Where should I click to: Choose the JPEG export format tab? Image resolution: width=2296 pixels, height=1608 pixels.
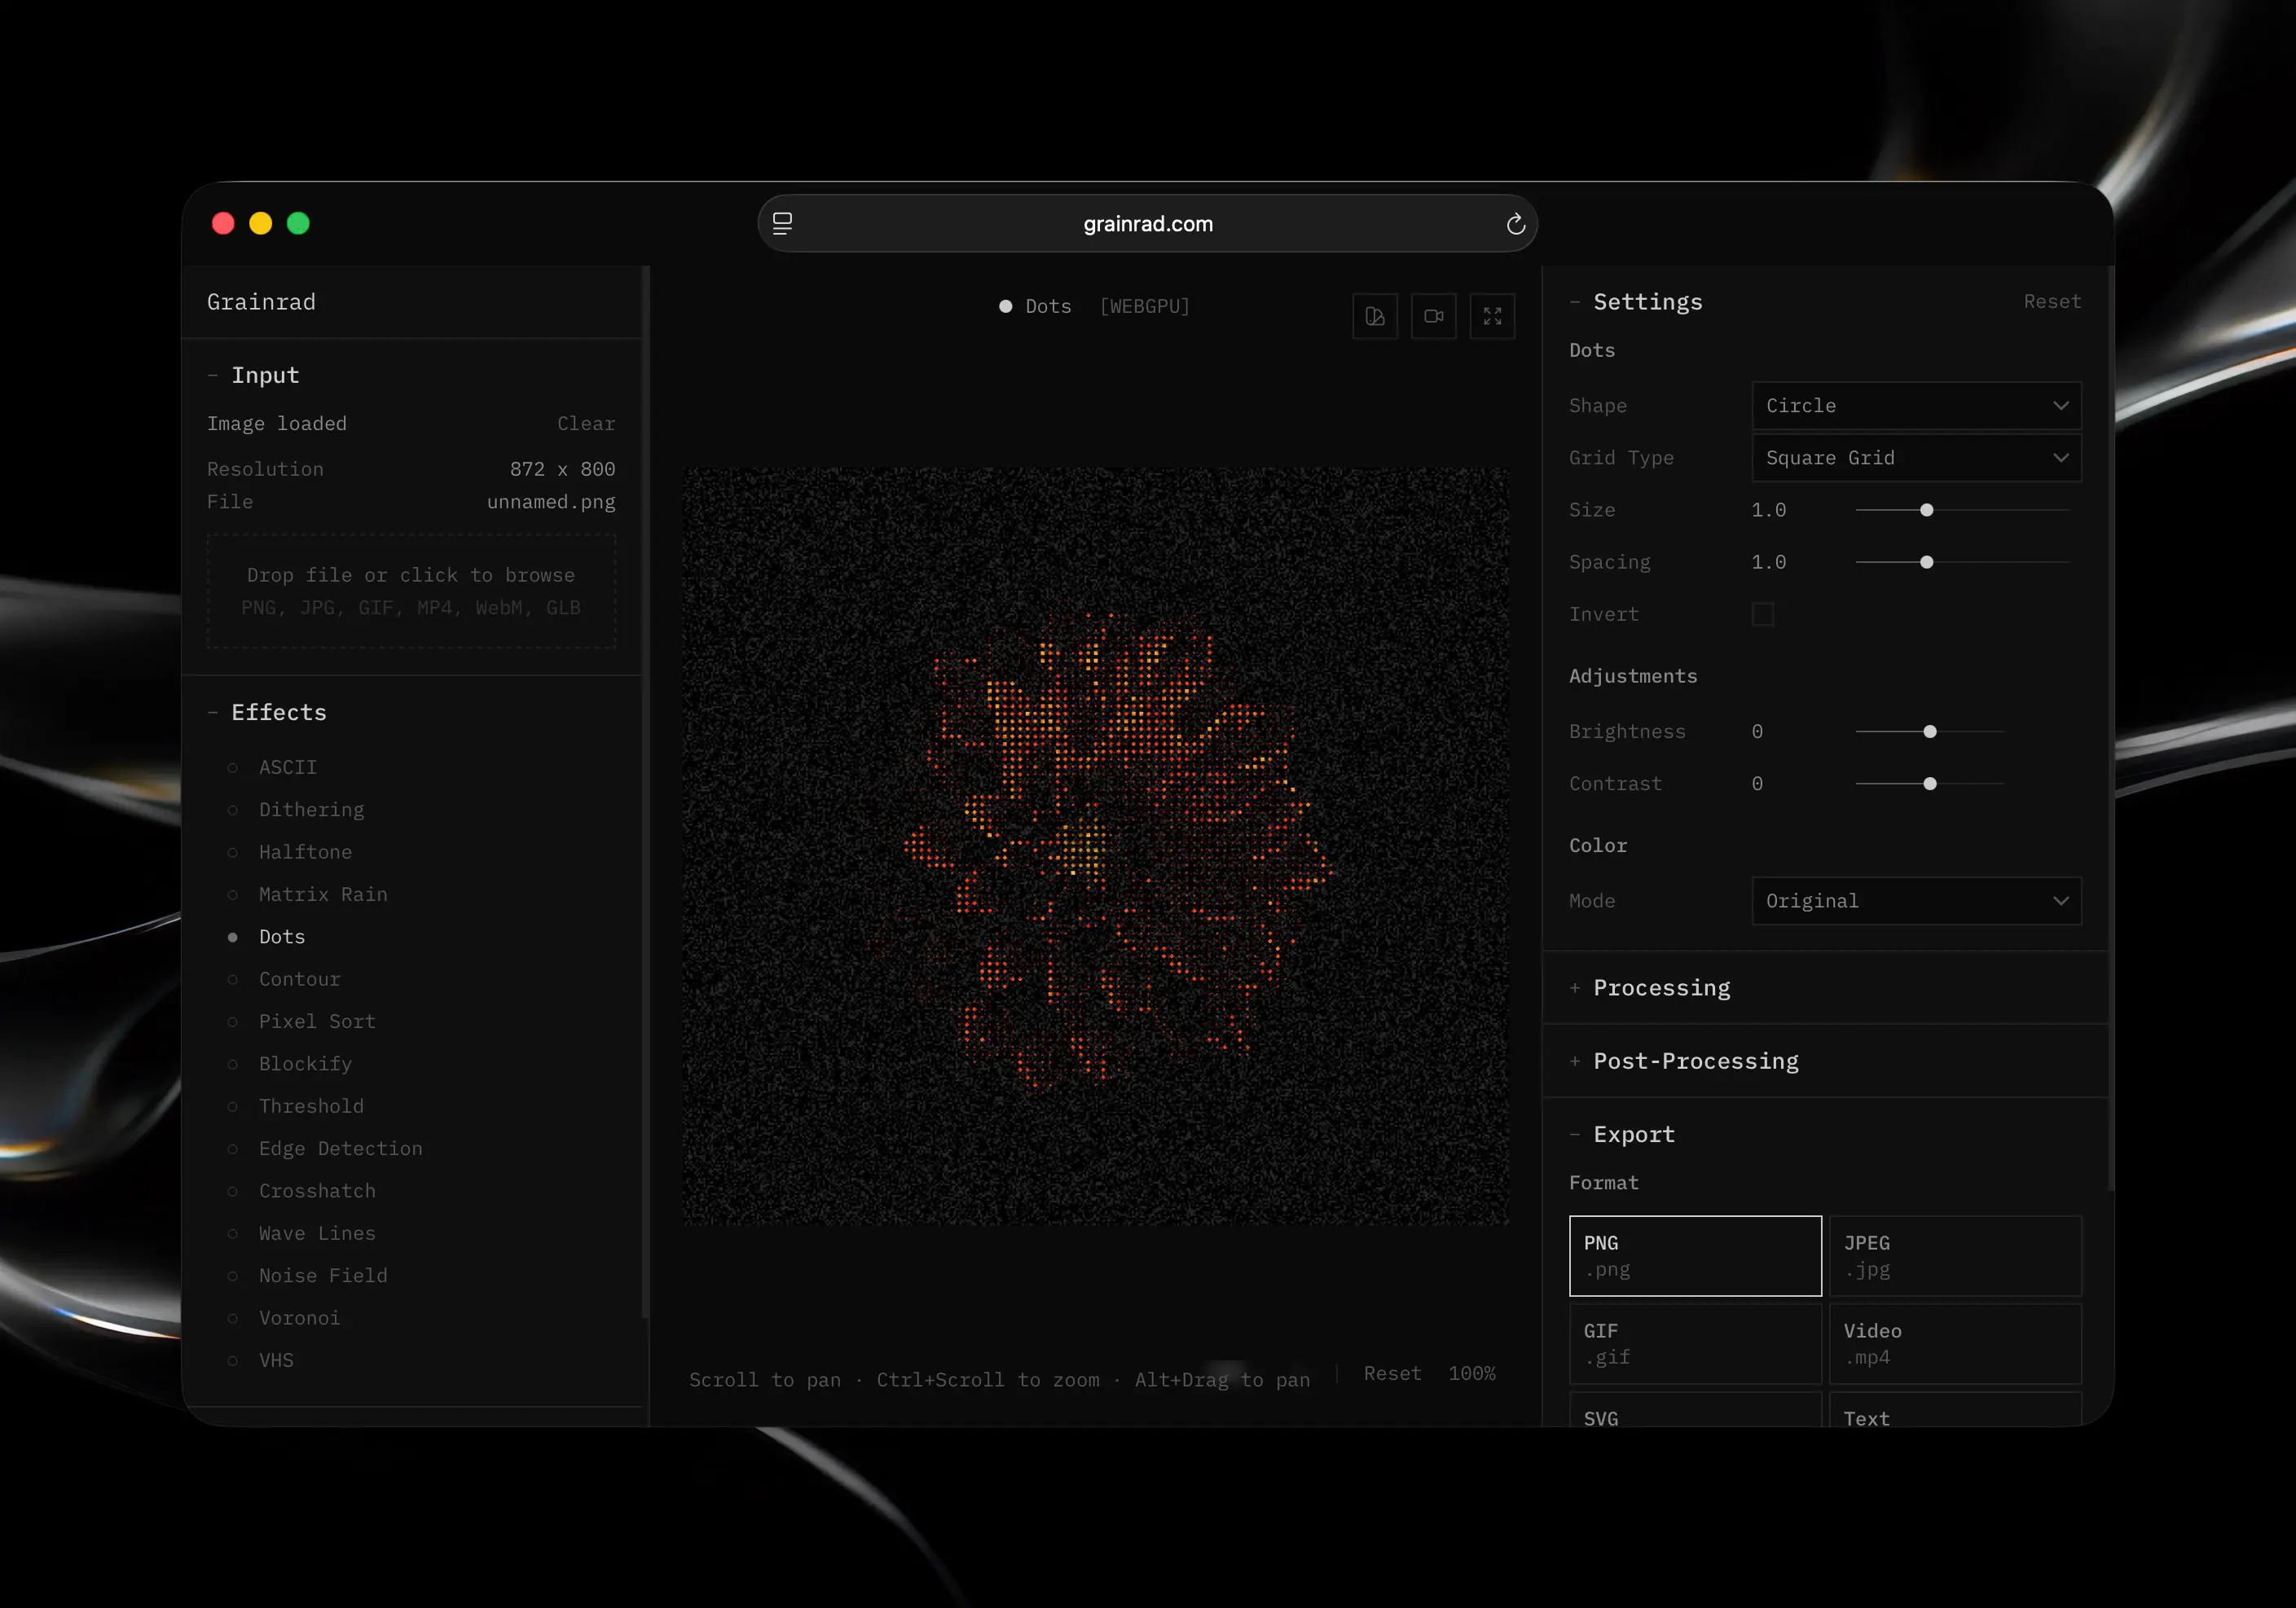1955,1256
